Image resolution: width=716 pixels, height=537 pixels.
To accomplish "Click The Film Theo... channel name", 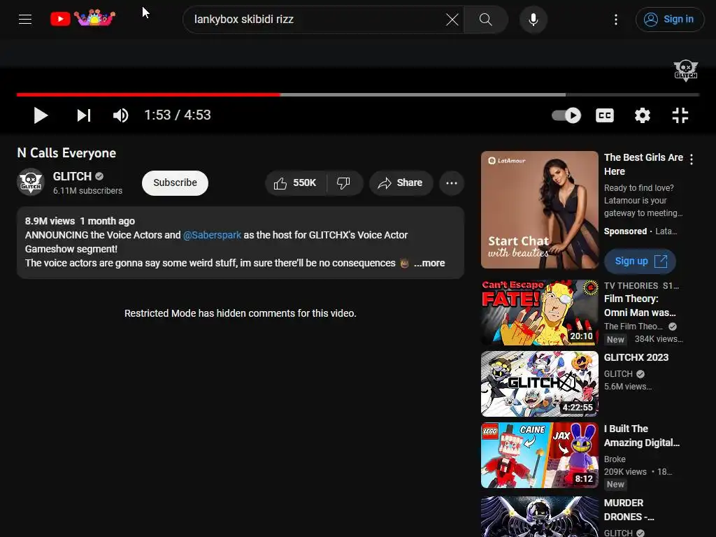I will [x=633, y=326].
